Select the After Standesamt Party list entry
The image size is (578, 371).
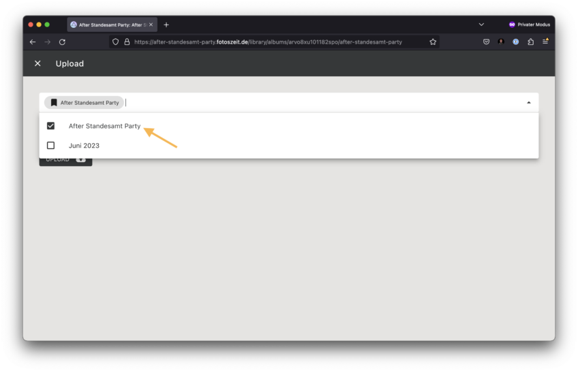288,126
